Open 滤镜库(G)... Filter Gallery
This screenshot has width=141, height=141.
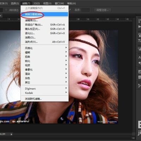coord(45,20)
